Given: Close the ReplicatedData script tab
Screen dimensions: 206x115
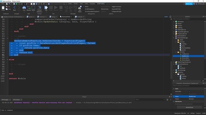Looking at the screenshot, I should (71, 17).
